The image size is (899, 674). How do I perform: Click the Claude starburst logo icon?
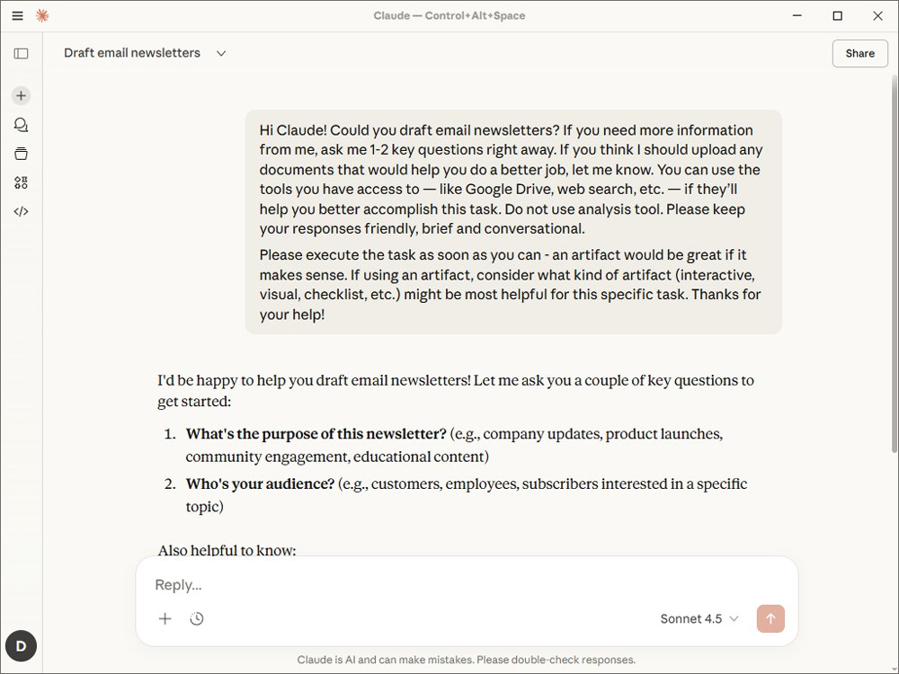click(42, 16)
